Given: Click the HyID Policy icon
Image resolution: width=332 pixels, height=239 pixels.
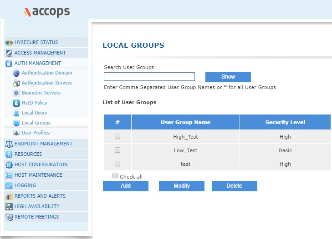Looking at the screenshot, I should pyautogui.click(x=16, y=103).
